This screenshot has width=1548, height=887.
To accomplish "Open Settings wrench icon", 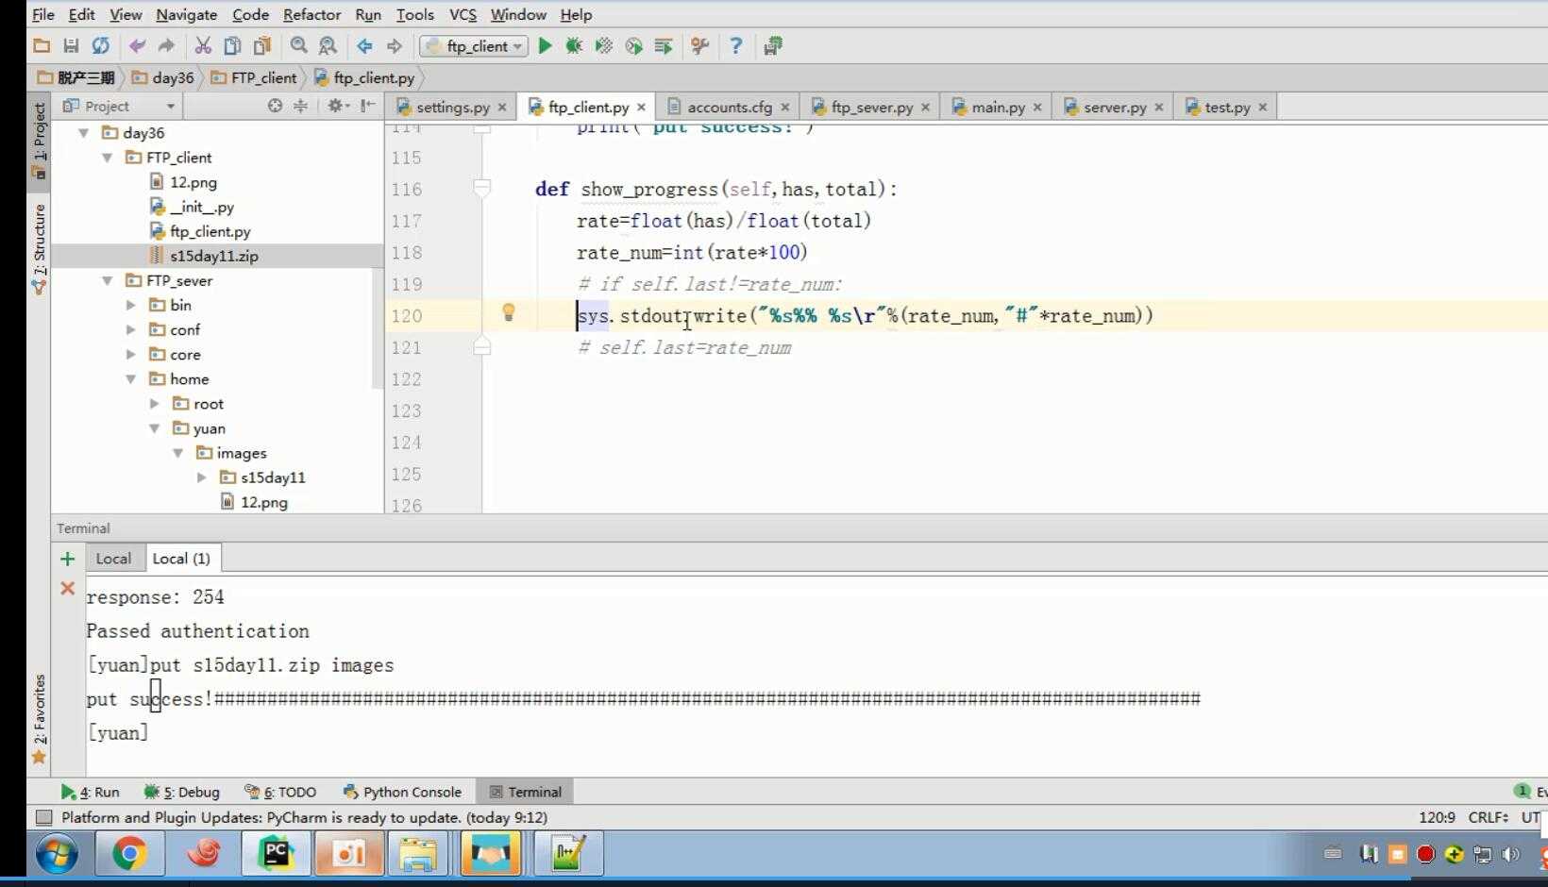I will pyautogui.click(x=699, y=45).
